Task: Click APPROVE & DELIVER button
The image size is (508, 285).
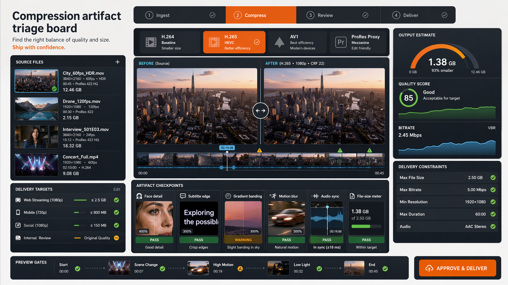Action: coord(457,268)
